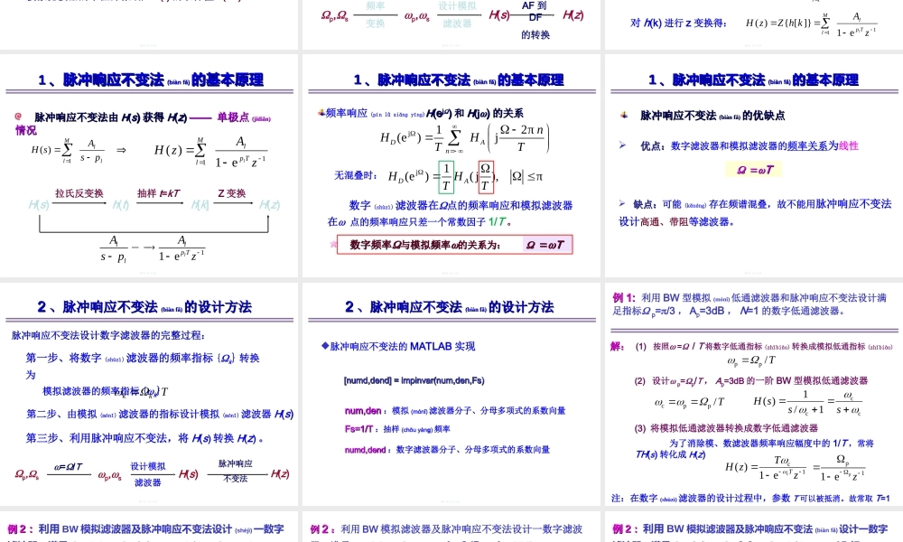Viewport: 903px width, 542px height.
Task: Select the 脉冲响应不变法 flow arrow box
Action: click(234, 470)
